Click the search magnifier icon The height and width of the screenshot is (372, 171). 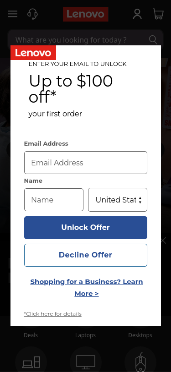153,40
